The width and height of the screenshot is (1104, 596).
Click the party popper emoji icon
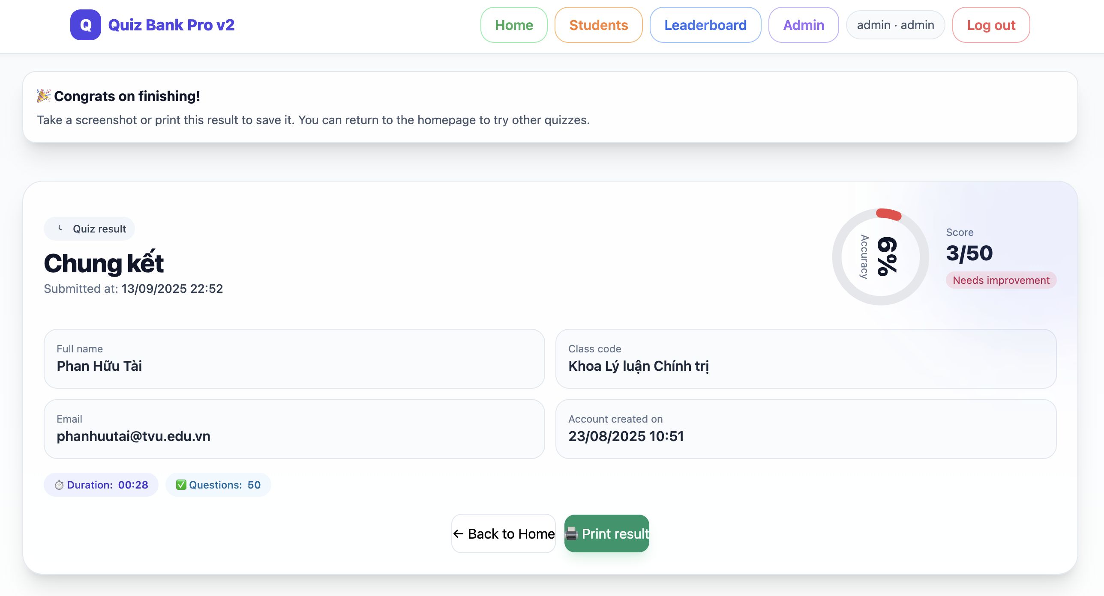click(x=43, y=95)
